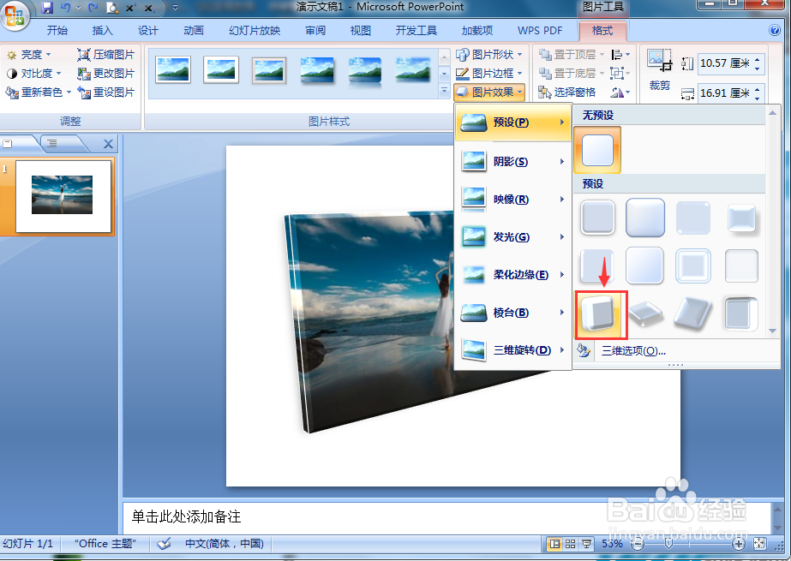The image size is (791, 561).
Task: Open the 选择窗格 selection pane
Action: tap(567, 93)
